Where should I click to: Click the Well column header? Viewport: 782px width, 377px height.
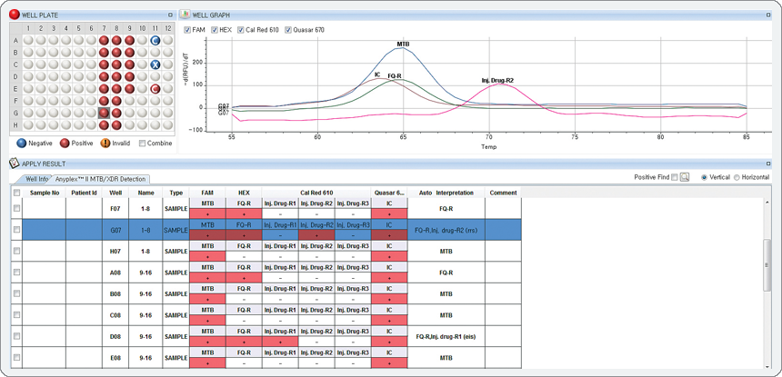tap(115, 193)
